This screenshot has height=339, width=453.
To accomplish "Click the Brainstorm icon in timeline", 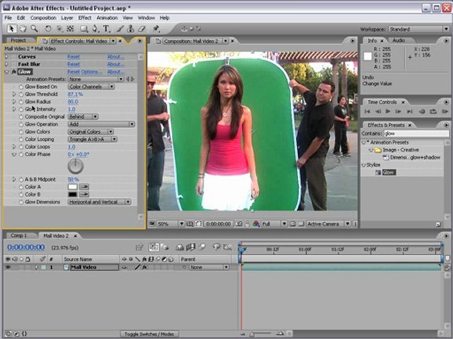I will [x=217, y=247].
